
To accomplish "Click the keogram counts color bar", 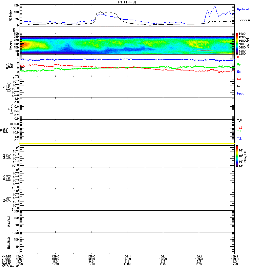I will click(x=238, y=44).
